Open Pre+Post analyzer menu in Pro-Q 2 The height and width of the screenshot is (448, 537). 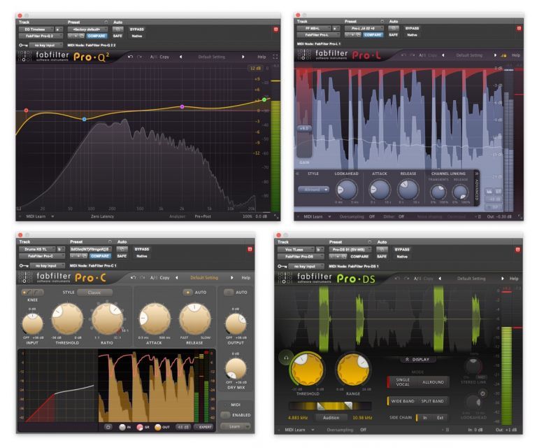pyautogui.click(x=203, y=216)
